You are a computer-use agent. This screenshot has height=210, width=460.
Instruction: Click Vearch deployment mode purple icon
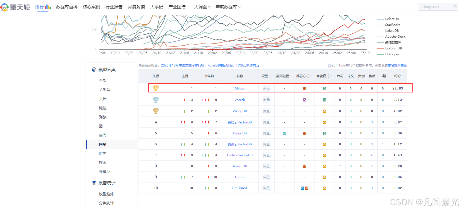click(305, 100)
